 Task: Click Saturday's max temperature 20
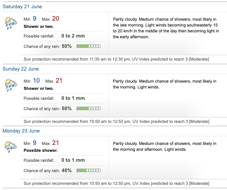point(56,19)
